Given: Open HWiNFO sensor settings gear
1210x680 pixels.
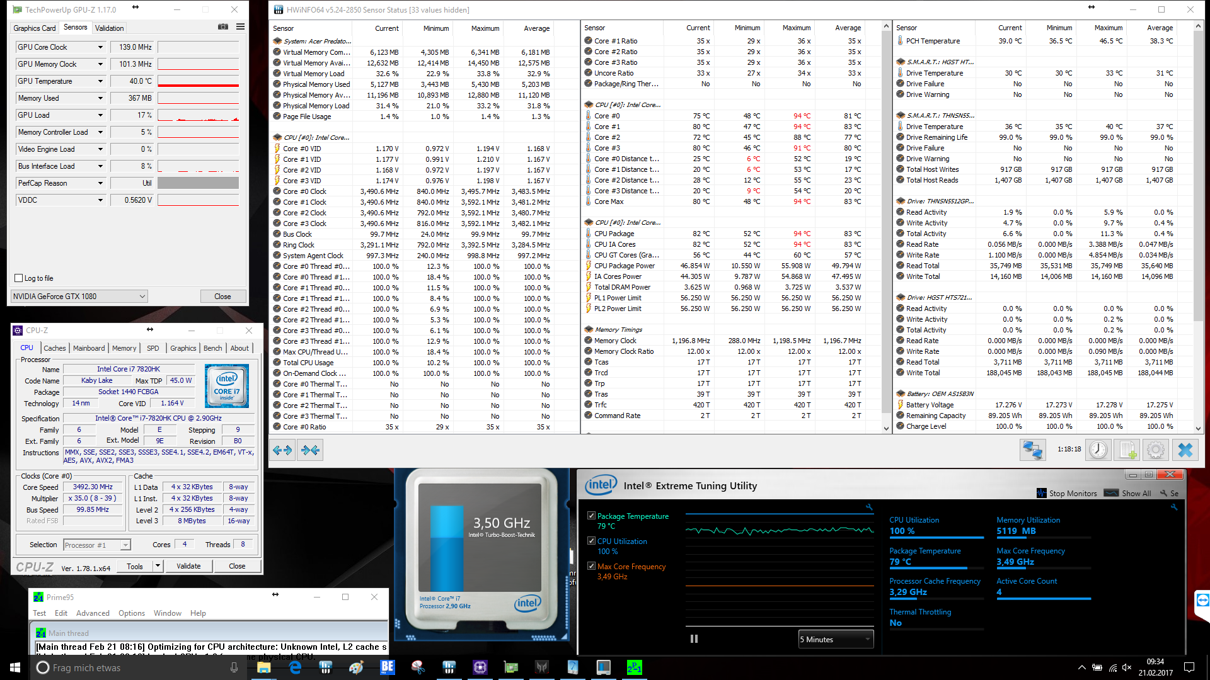Looking at the screenshot, I should (1156, 450).
